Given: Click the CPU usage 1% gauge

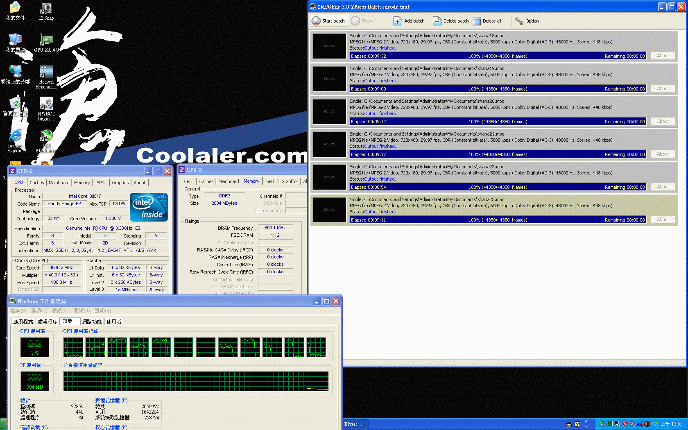Looking at the screenshot, I should pos(35,347).
